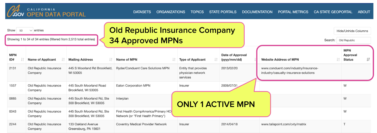
Task: Sort by MPN ID# column arrows
Action: coord(22,59)
